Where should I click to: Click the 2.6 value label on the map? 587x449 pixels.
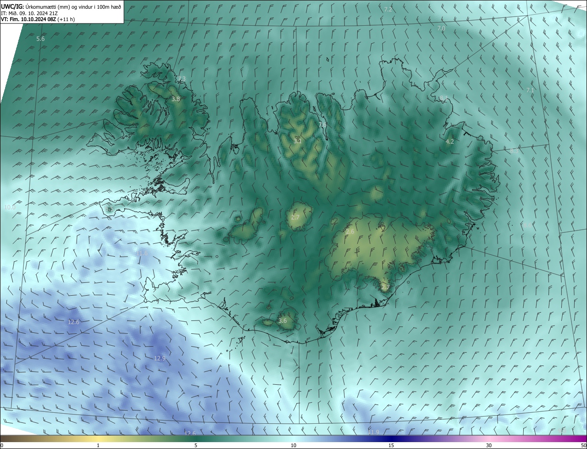350,232
